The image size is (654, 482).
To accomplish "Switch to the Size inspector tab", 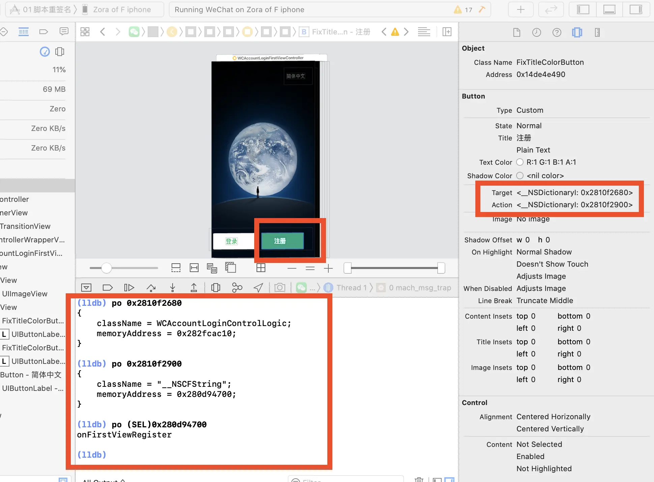I will pos(597,32).
